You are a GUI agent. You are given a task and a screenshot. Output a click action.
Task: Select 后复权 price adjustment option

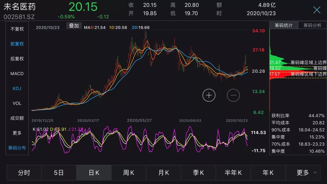pos(17,59)
